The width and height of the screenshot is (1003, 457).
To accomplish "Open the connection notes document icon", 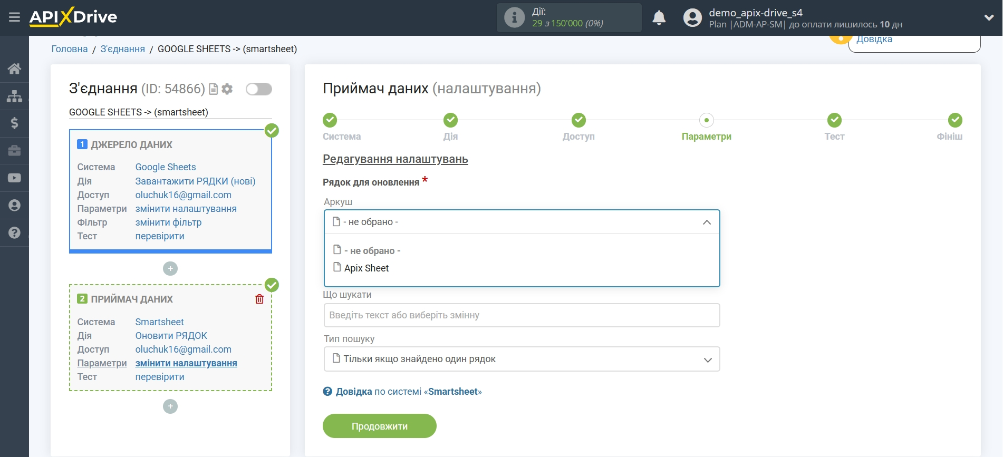I will (213, 89).
